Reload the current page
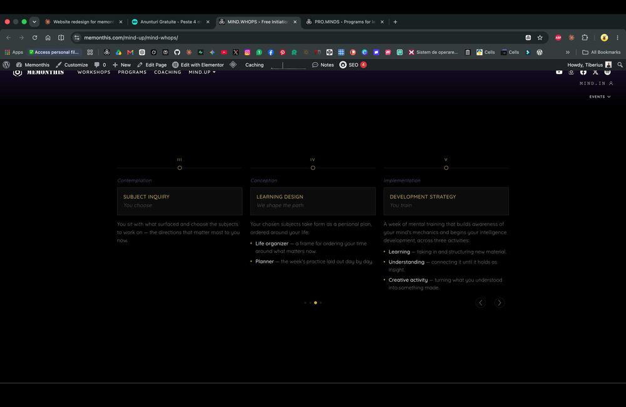Image resolution: width=626 pixels, height=407 pixels. [x=34, y=38]
